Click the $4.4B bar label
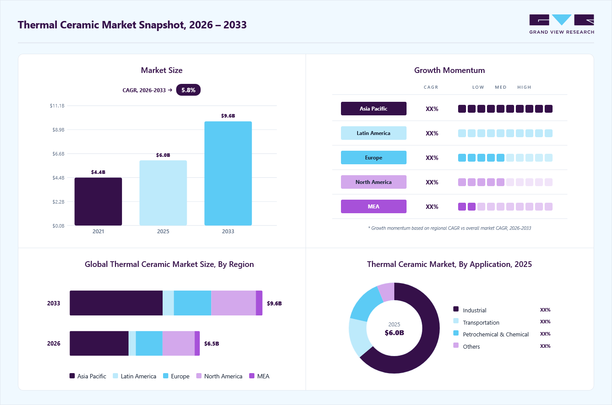Image resolution: width=612 pixels, height=405 pixels. click(x=98, y=172)
